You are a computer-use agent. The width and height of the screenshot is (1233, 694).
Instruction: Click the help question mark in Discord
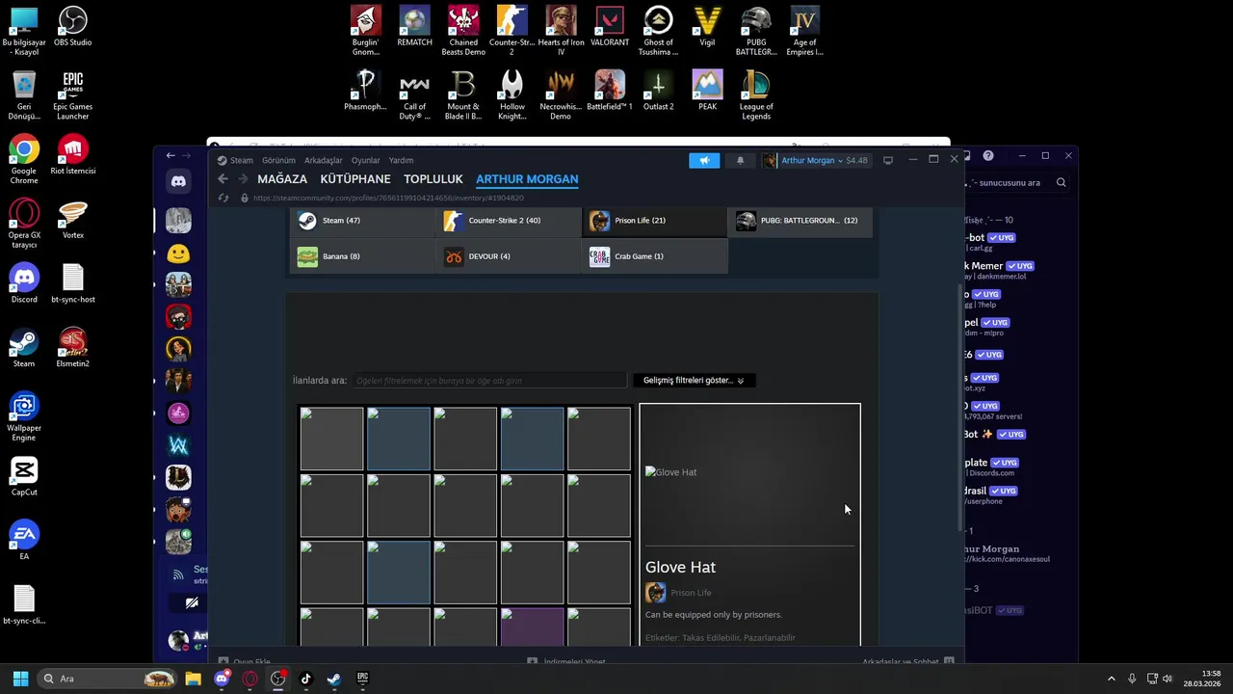click(x=988, y=155)
